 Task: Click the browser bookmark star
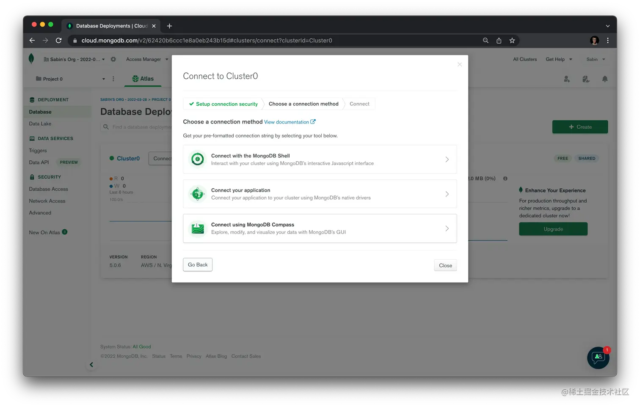pyautogui.click(x=512, y=40)
